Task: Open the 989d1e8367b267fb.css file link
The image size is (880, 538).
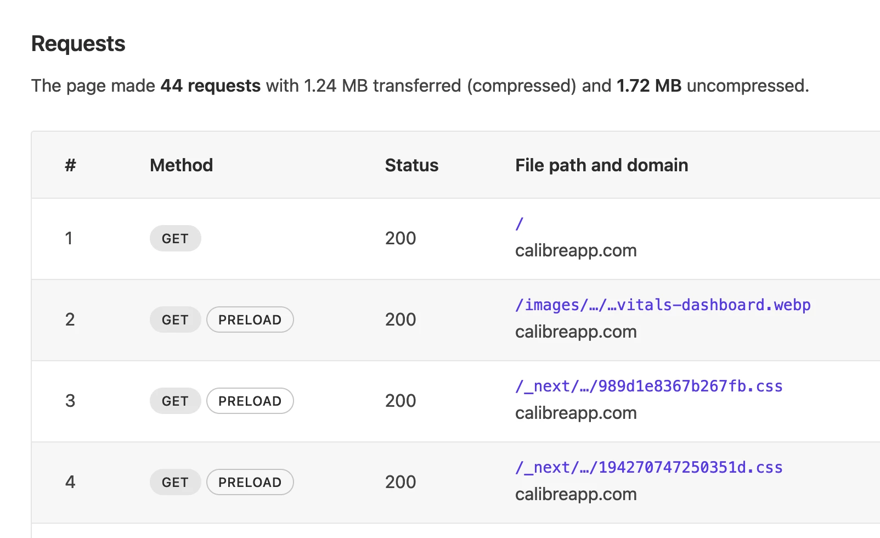Action: 649,386
